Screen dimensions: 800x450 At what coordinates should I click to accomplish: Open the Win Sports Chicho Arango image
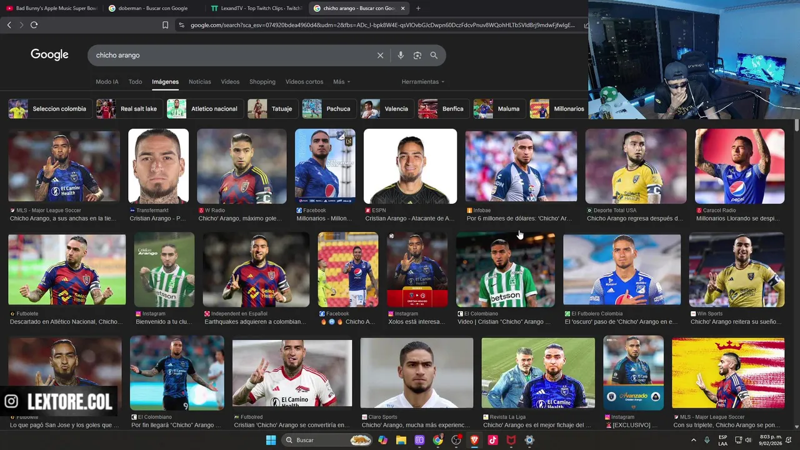click(x=736, y=270)
